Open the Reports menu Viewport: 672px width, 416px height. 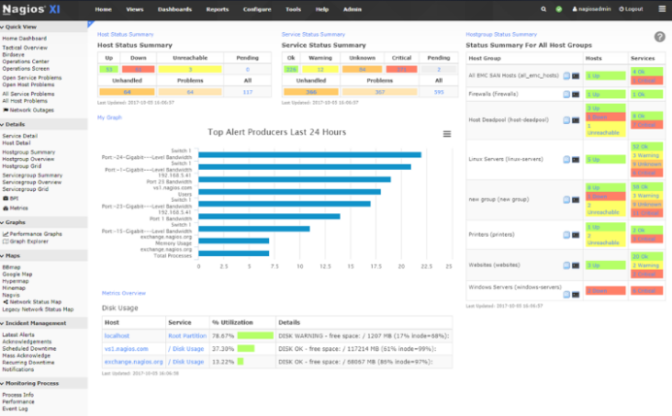[218, 9]
